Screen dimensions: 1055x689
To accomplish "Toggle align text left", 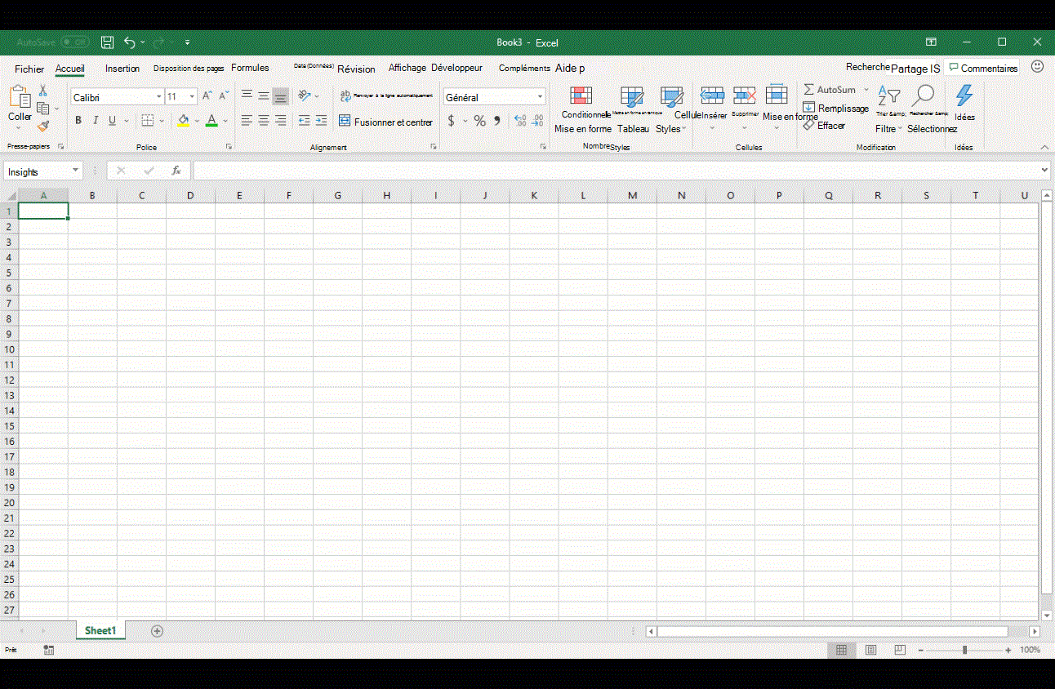I will click(247, 121).
